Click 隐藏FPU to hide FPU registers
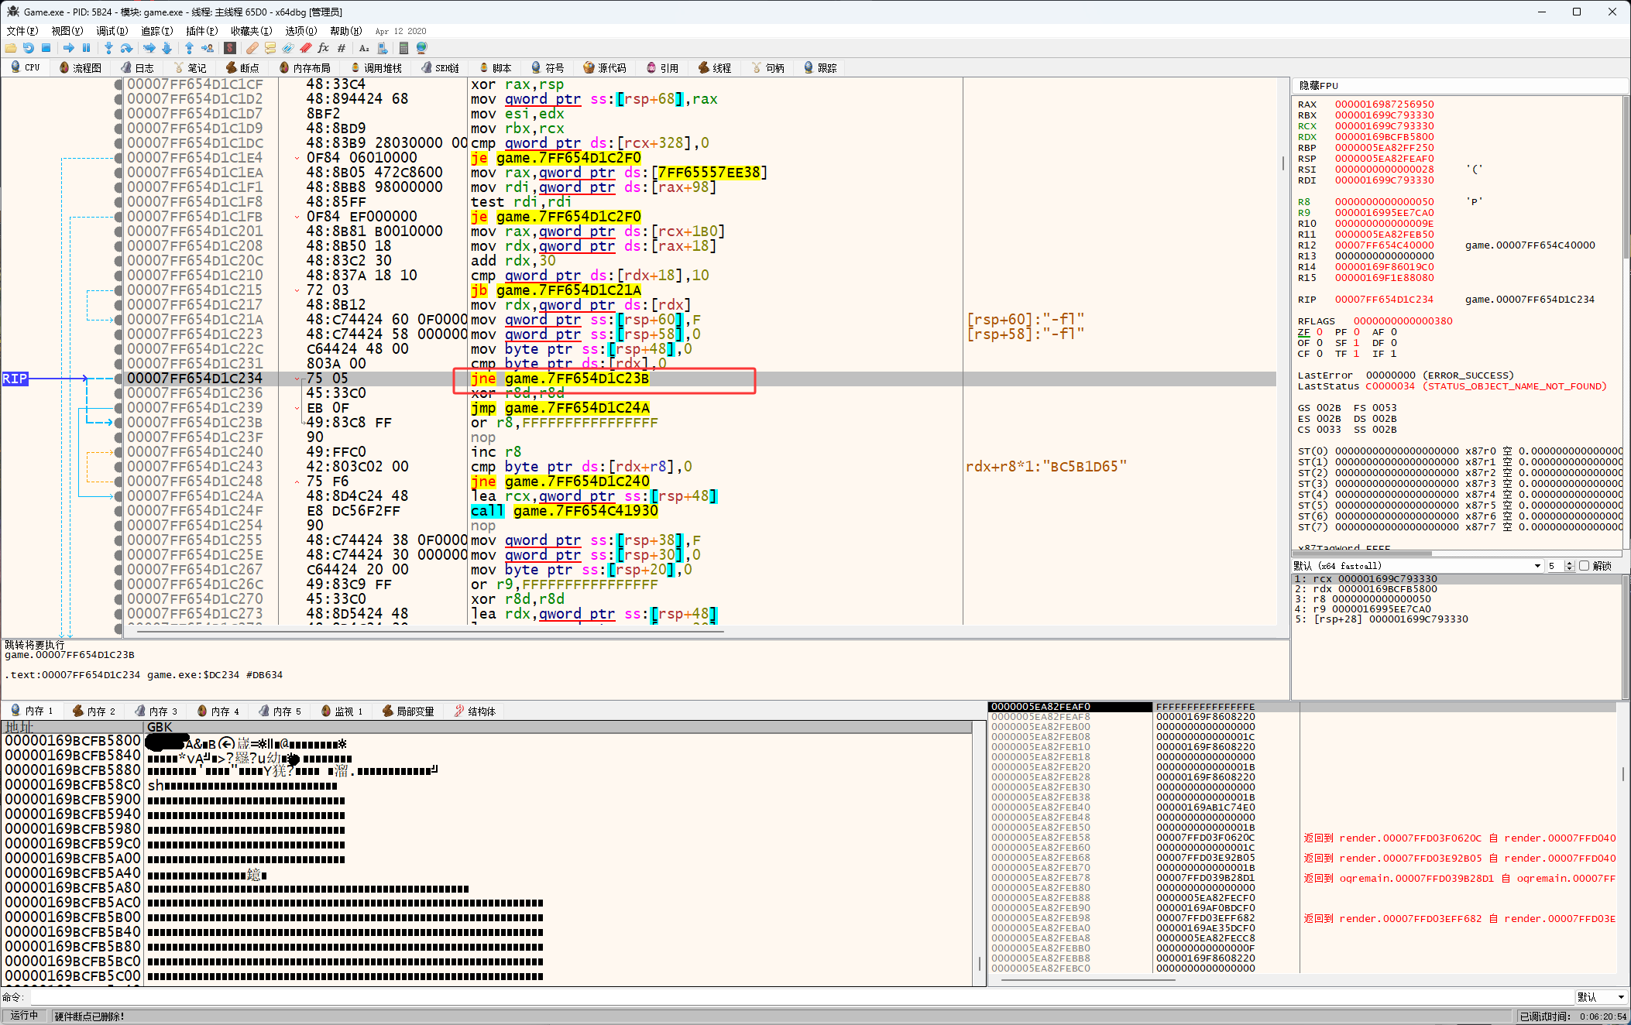This screenshot has width=1631, height=1025. pos(1318,85)
